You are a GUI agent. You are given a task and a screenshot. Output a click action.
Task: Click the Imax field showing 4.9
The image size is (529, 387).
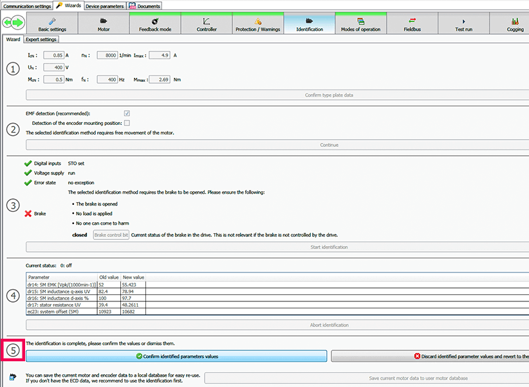[159, 55]
